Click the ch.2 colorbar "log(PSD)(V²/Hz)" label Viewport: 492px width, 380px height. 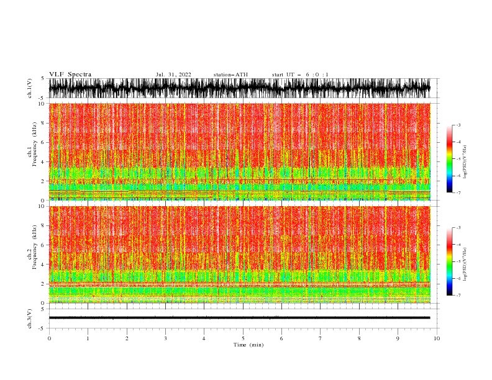pyautogui.click(x=465, y=265)
